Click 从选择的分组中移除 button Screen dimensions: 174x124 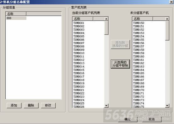point(120,64)
